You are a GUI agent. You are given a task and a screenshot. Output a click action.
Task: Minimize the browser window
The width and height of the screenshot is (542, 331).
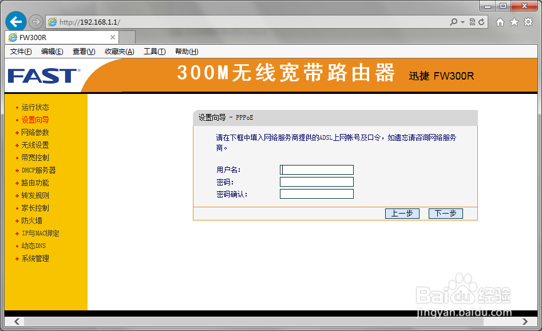488,6
